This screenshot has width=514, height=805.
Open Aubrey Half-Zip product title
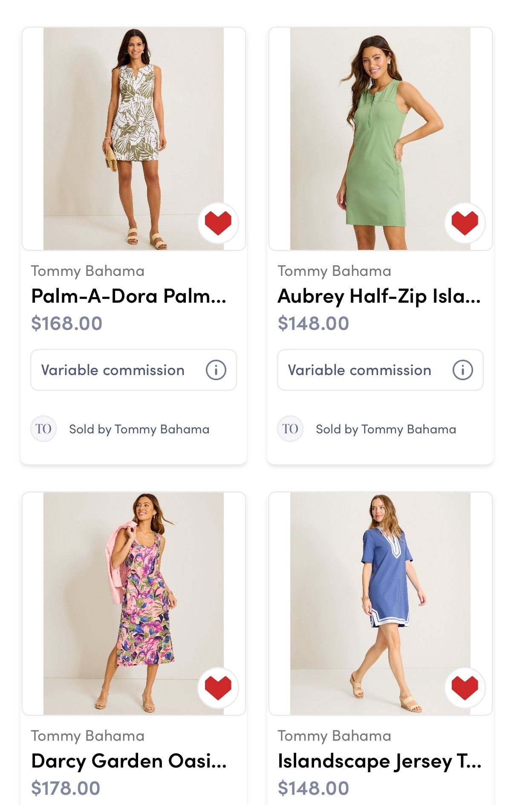tap(379, 296)
